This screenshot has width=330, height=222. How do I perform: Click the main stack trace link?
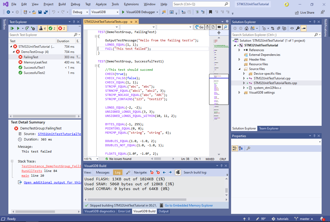pos(25,176)
